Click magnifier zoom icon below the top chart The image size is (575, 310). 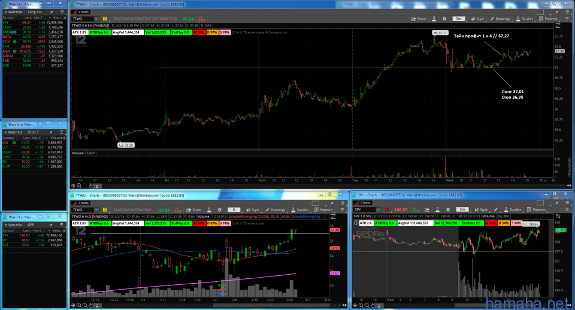tap(79, 186)
